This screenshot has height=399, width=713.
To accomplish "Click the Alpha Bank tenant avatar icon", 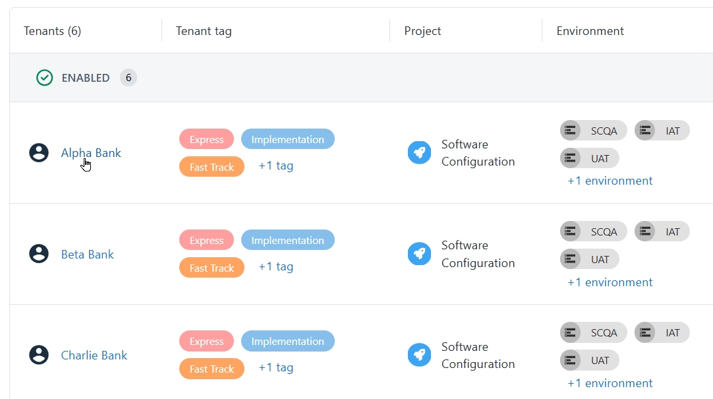I will [39, 153].
